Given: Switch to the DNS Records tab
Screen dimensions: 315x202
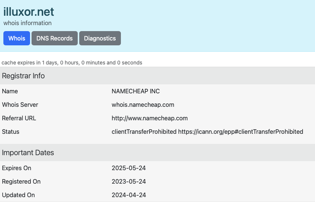Looking at the screenshot, I should point(54,38).
